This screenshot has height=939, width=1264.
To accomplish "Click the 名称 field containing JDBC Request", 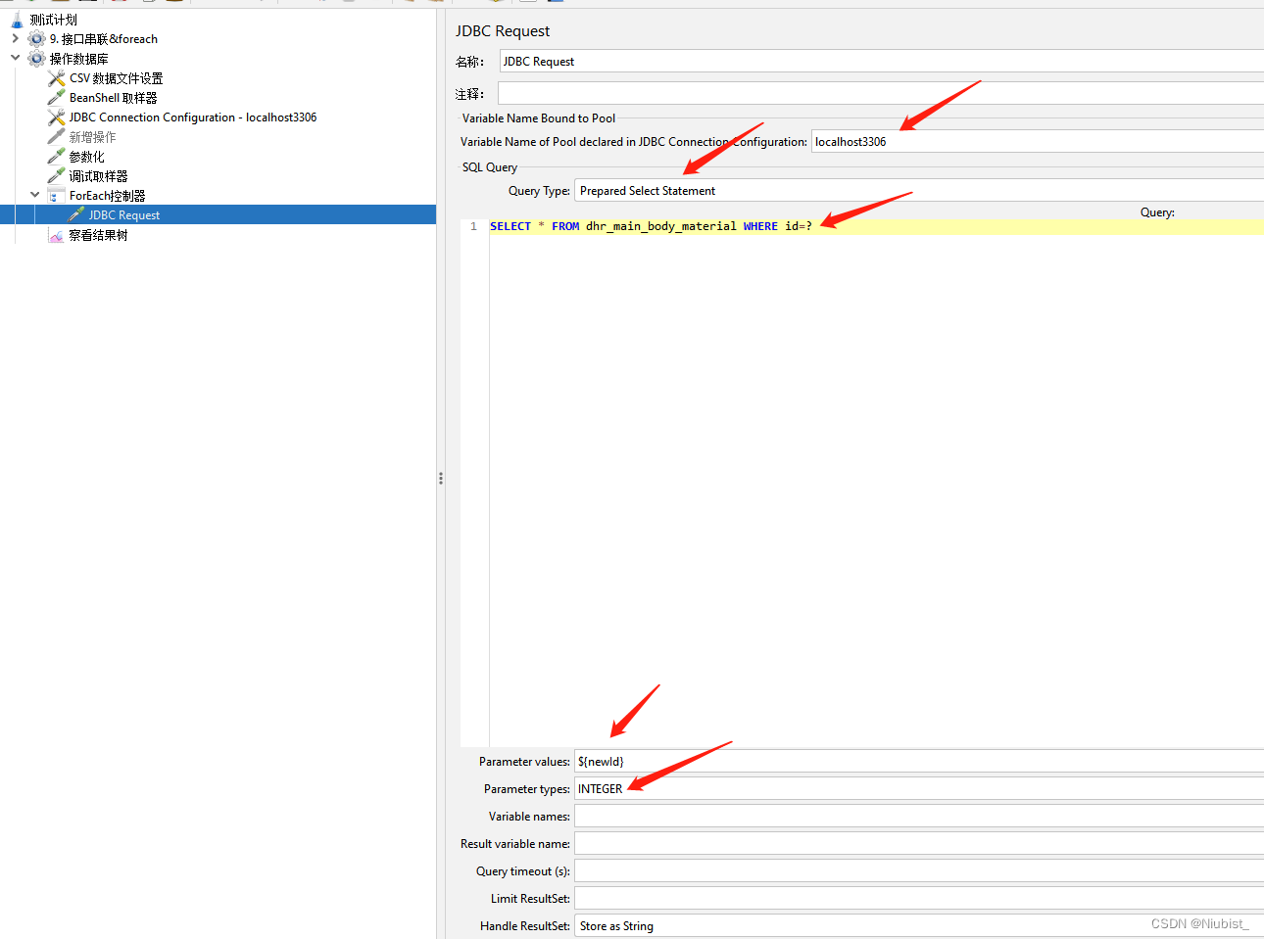I will point(882,62).
